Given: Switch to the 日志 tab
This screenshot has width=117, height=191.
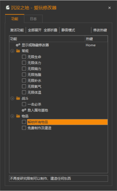Looking at the screenshot, I should (x=33, y=19).
